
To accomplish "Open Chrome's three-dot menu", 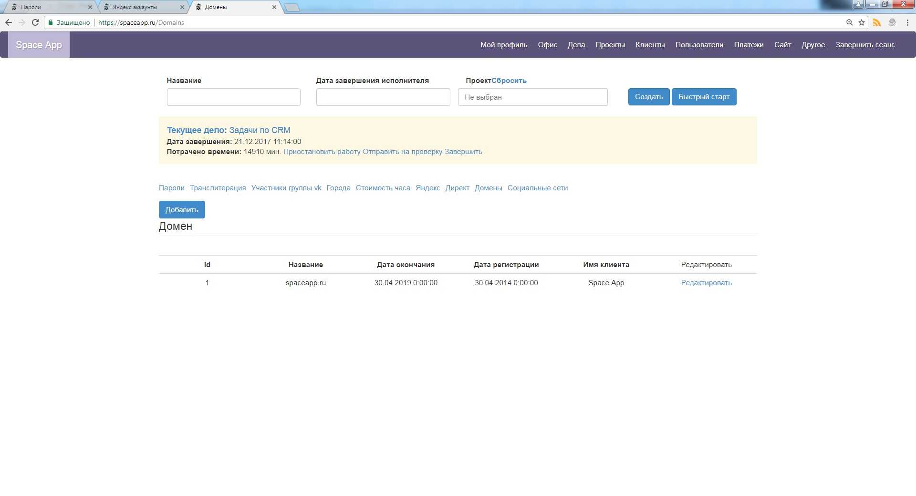I will 907,22.
